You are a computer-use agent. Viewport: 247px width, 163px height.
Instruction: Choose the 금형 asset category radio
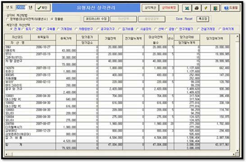tap(166, 29)
